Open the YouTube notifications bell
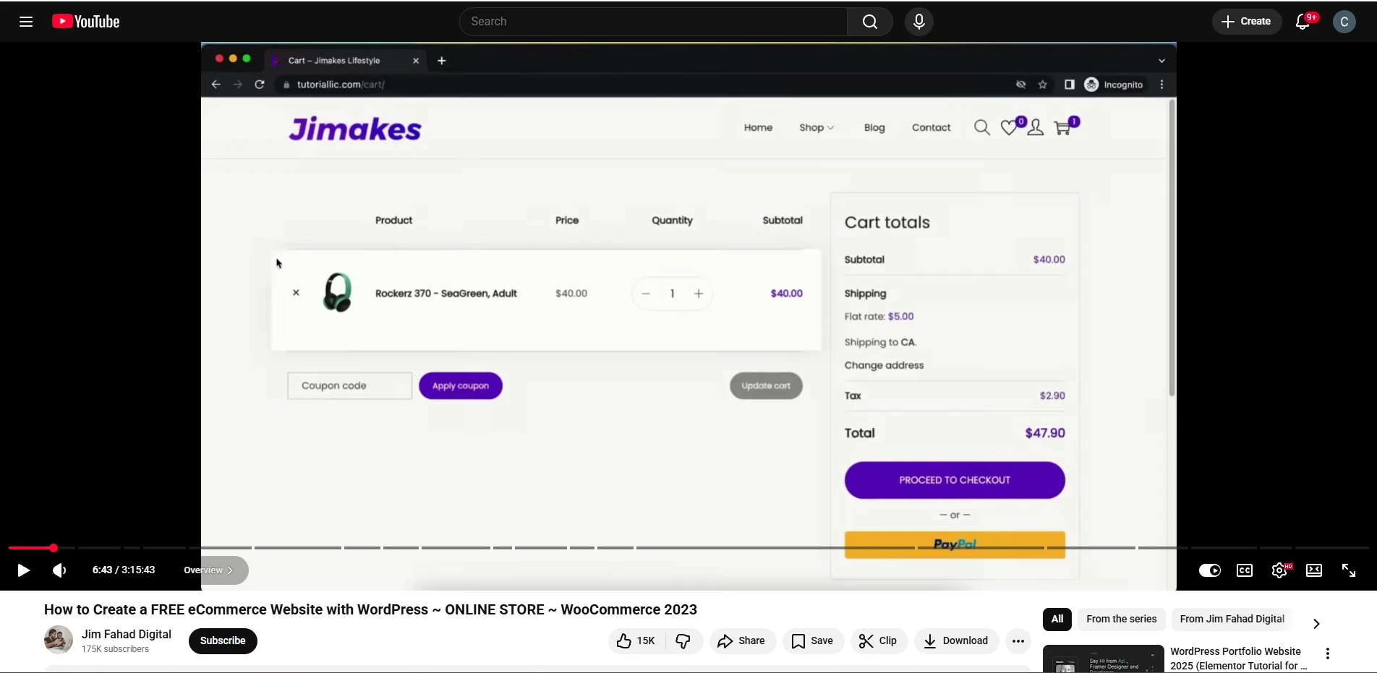 click(1303, 22)
